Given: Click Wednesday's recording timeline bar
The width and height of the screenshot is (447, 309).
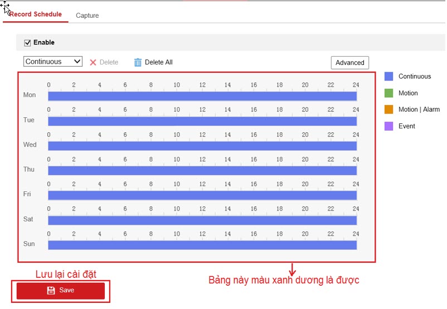Looking at the screenshot, I should (202, 146).
